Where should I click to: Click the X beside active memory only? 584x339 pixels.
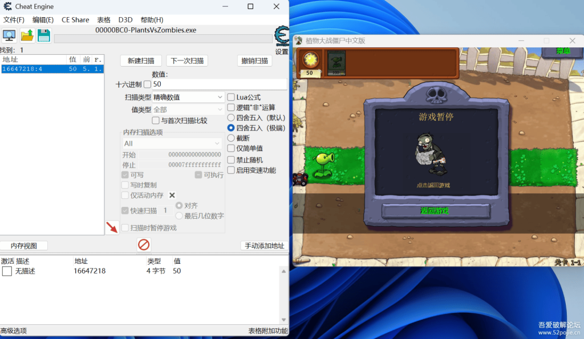click(172, 195)
